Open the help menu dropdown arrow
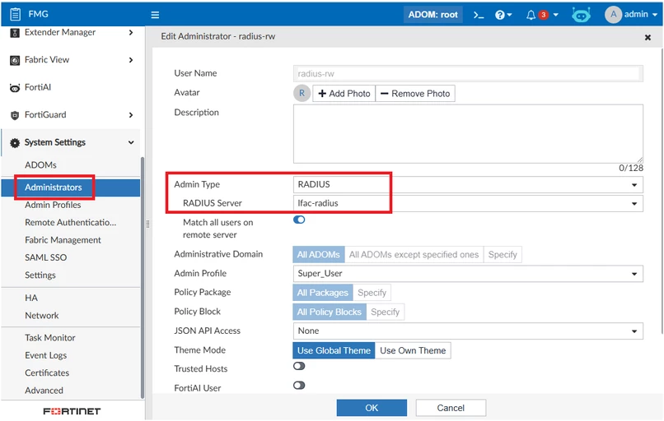This screenshot has height=421, width=664. tap(509, 15)
